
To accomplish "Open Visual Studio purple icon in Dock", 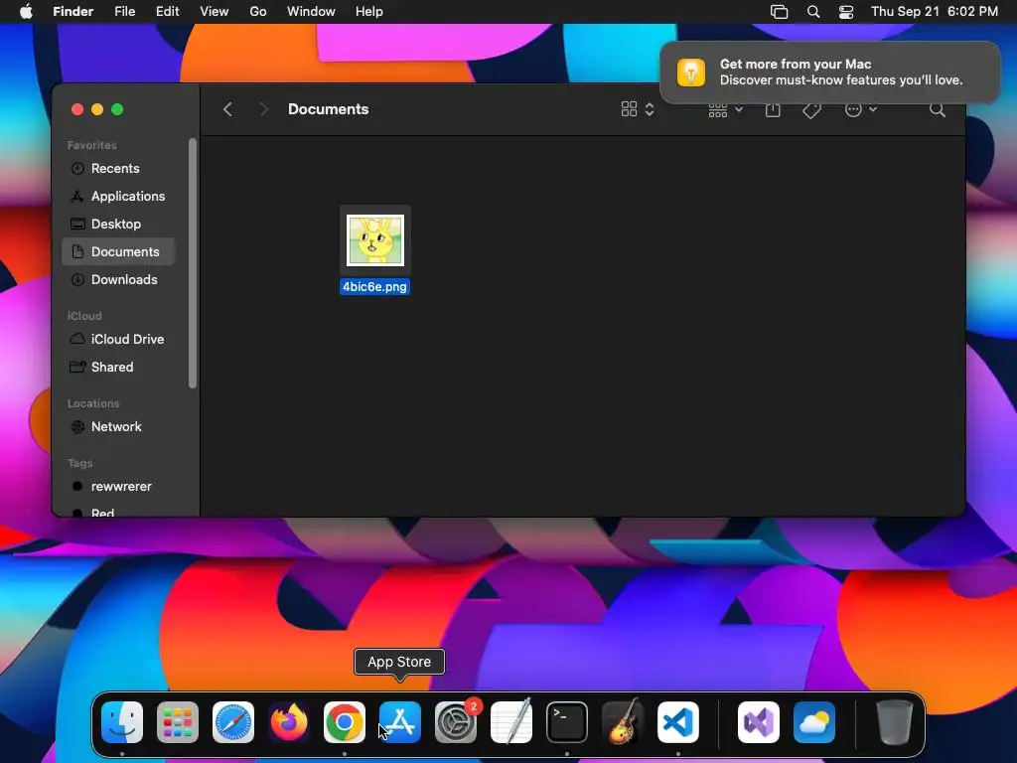I will pos(758,722).
